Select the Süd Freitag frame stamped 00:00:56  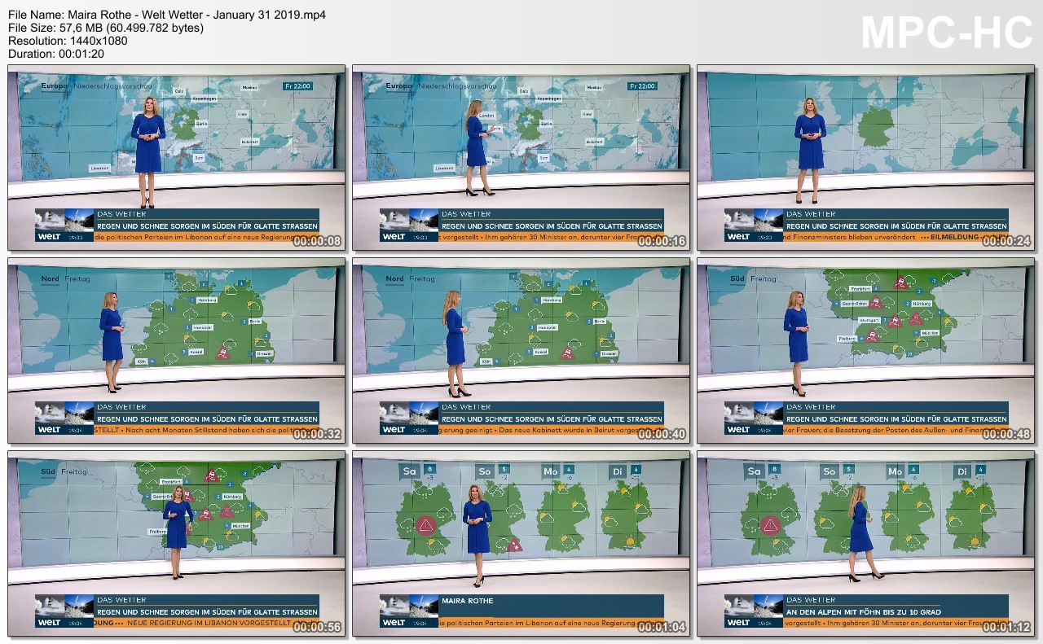(x=177, y=544)
